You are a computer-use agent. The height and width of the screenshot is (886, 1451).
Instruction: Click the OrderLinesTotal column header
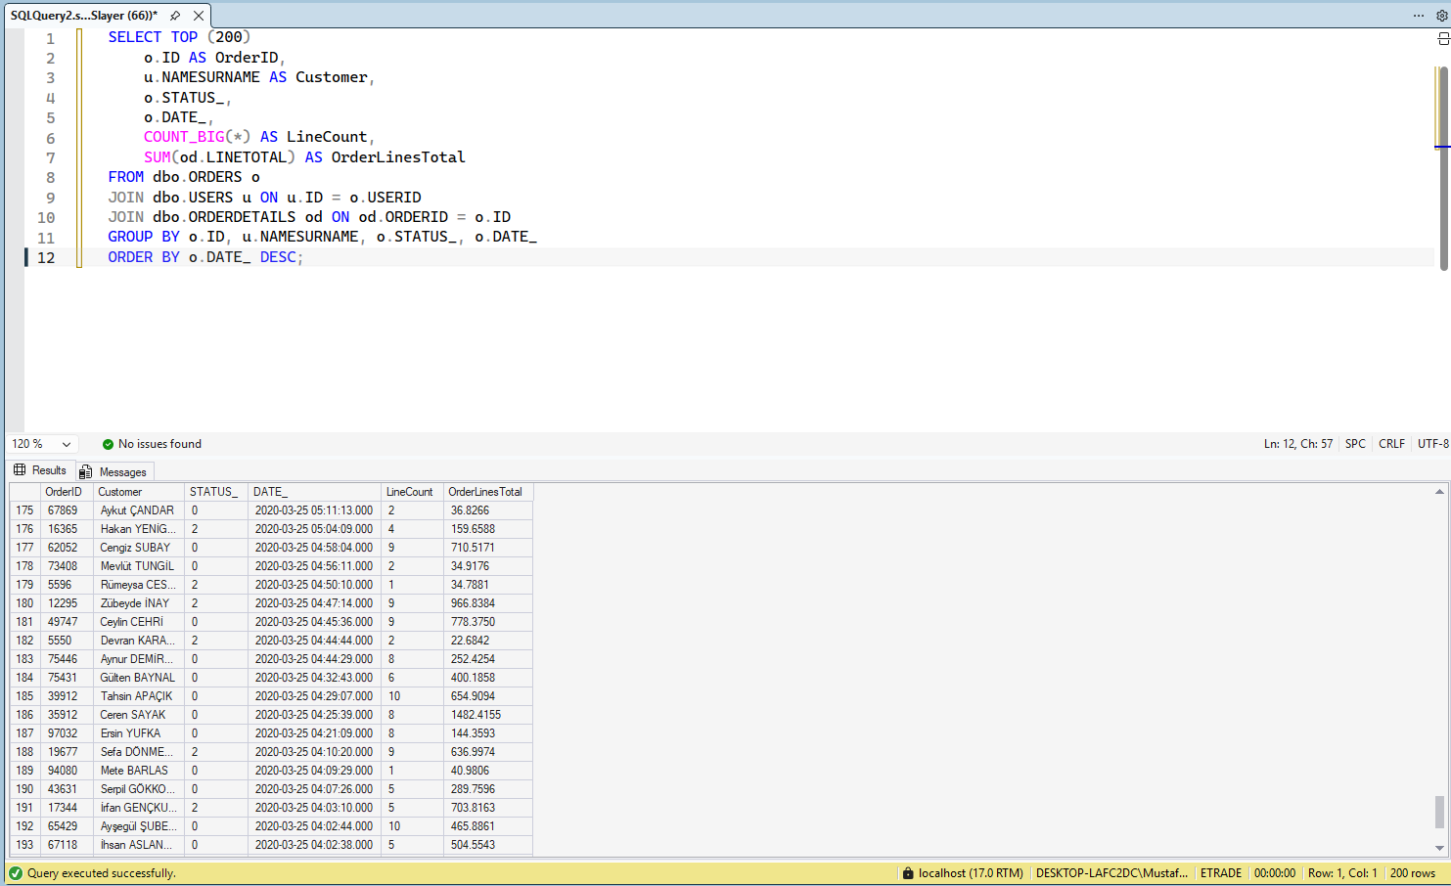click(x=488, y=492)
